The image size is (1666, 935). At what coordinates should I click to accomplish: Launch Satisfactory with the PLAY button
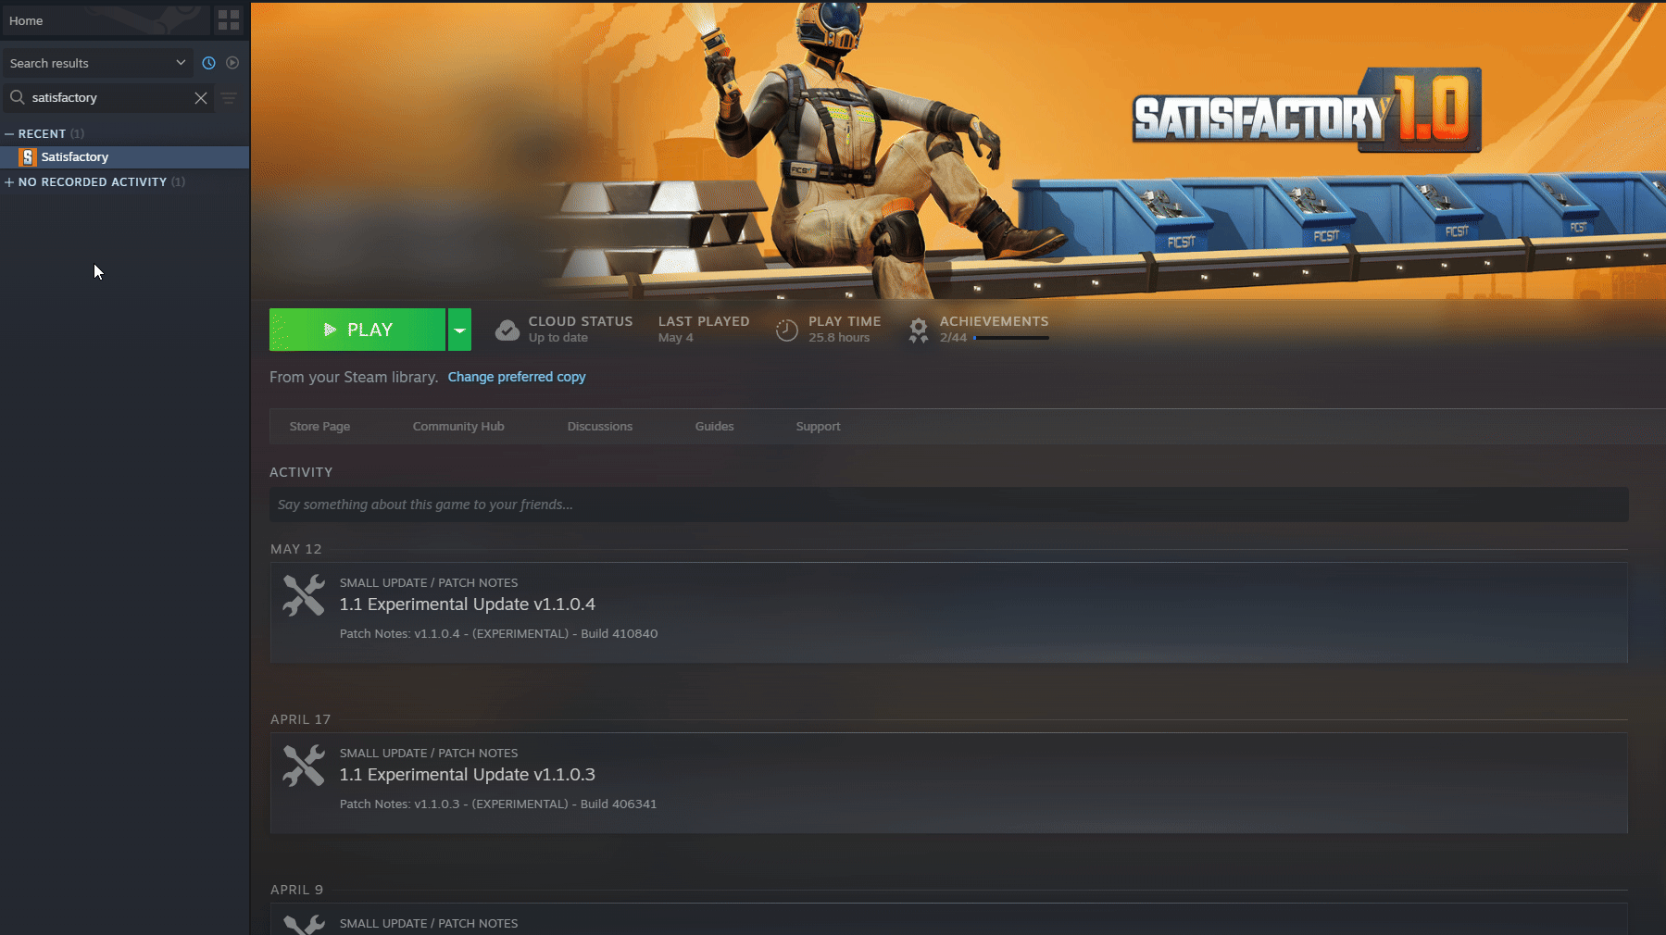[357, 330]
